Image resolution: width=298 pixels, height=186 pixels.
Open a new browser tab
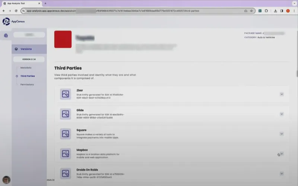pyautogui.click(x=45, y=3)
